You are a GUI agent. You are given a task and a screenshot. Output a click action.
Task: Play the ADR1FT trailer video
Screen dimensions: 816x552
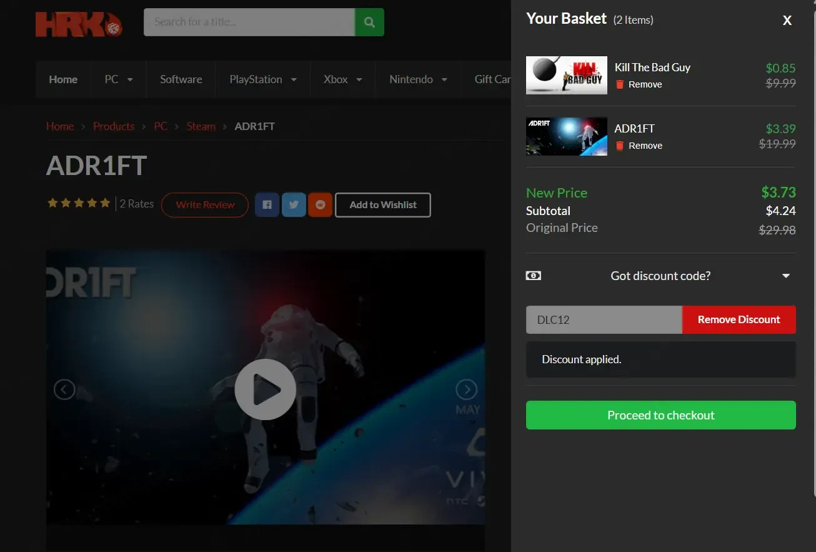[x=265, y=389]
